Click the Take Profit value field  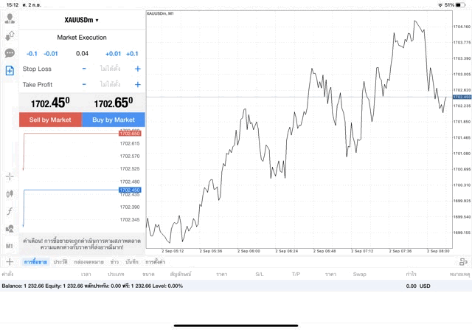point(111,85)
